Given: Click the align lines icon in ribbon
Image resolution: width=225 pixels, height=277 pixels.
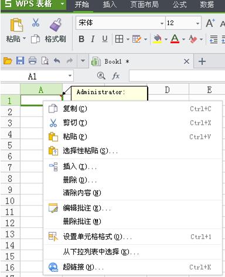Looking at the screenshot, I should tap(213, 39).
